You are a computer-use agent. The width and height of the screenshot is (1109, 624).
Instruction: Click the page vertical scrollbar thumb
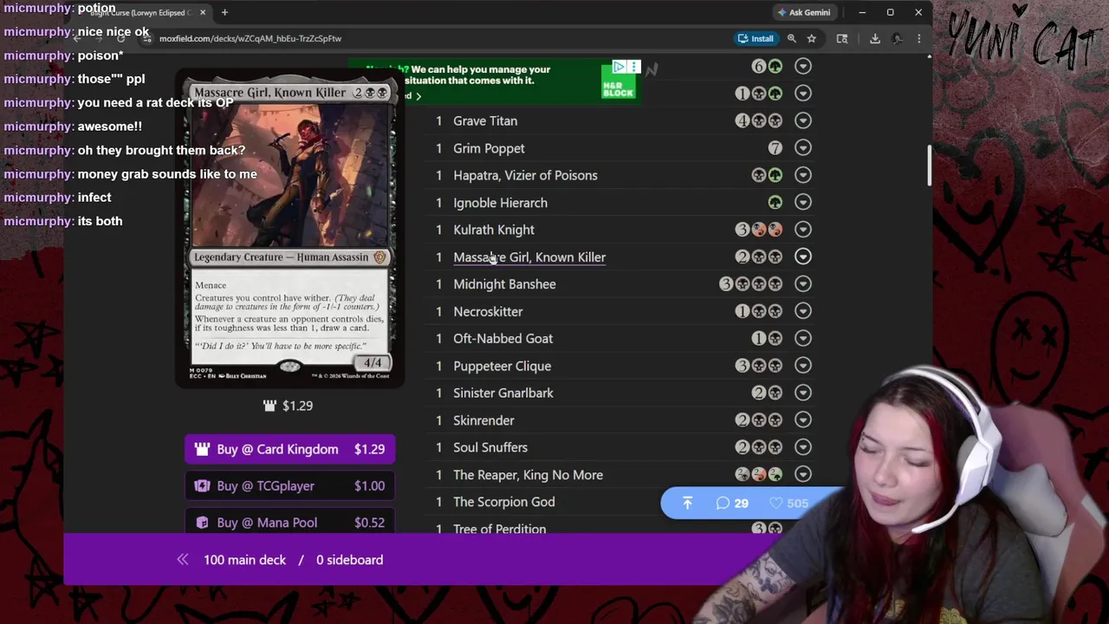pyautogui.click(x=929, y=165)
